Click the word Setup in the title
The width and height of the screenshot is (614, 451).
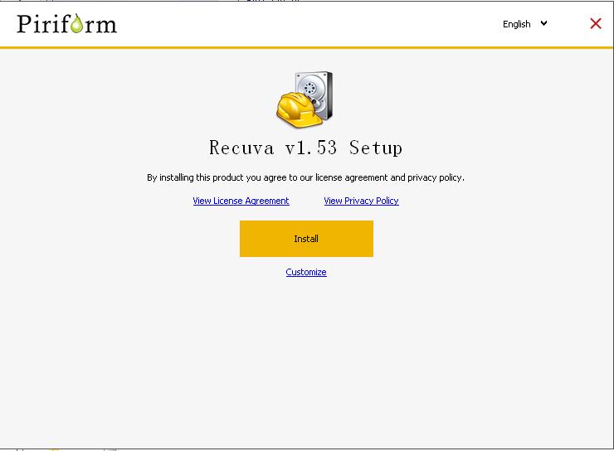click(x=375, y=148)
